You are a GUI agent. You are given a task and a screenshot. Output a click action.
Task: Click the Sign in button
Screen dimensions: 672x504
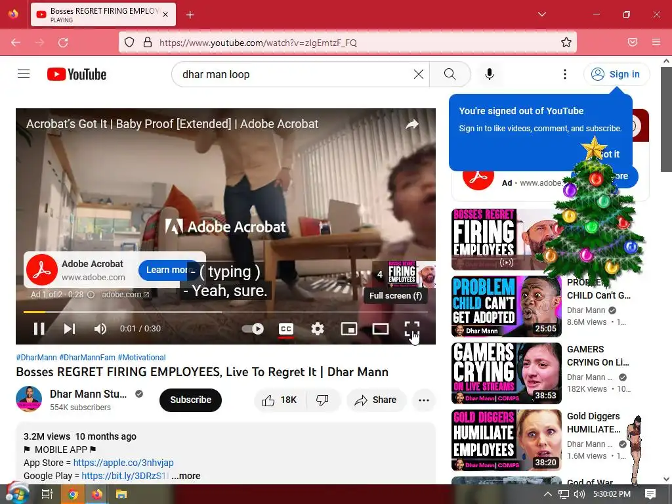(x=616, y=74)
